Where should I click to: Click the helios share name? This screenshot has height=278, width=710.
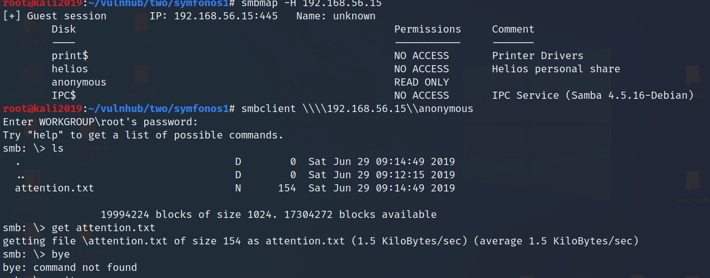(70, 69)
